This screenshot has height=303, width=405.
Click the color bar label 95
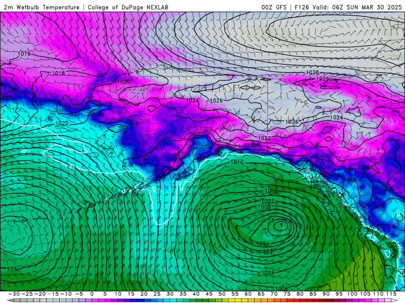coord(339,294)
